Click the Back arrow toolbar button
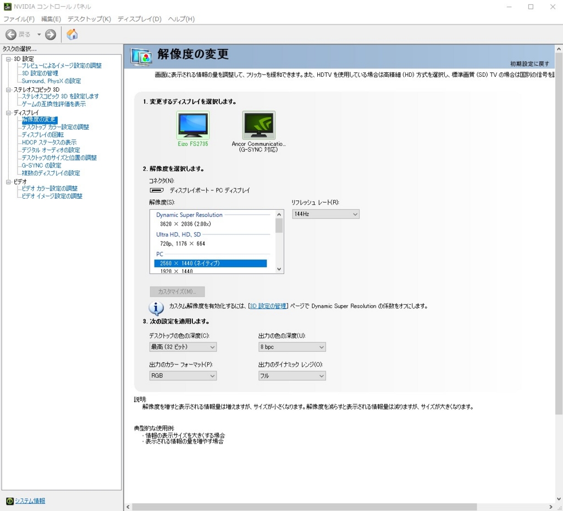This screenshot has height=511, width=563. pos(11,35)
